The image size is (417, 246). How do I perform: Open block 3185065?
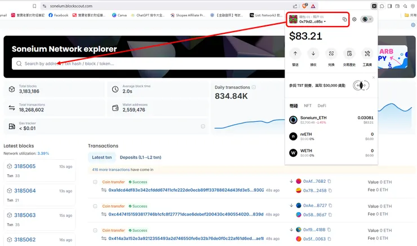tap(25, 166)
